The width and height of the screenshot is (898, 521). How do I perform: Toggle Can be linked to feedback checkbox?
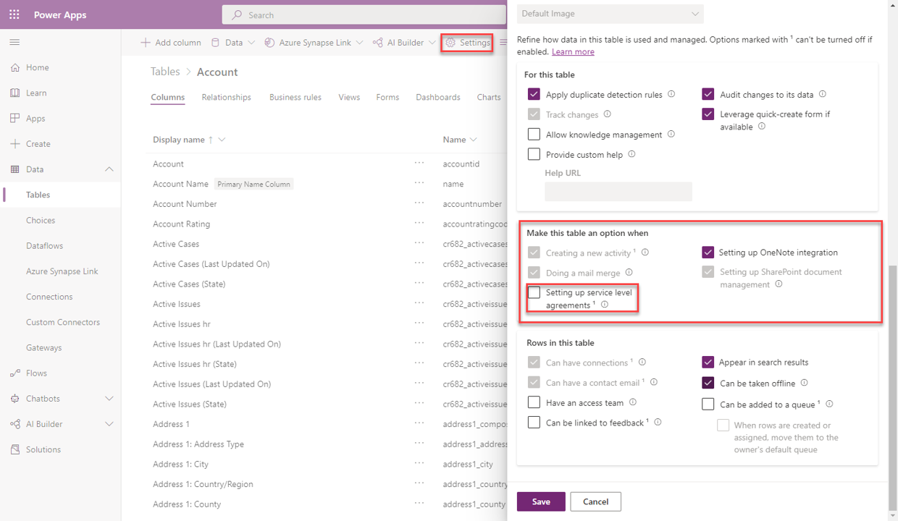pos(534,423)
